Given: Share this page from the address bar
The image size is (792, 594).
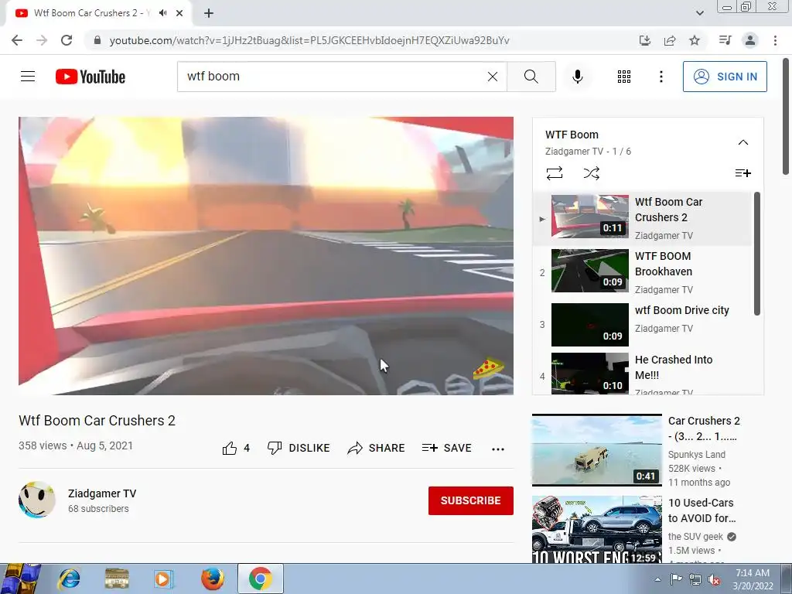Looking at the screenshot, I should click(x=670, y=40).
